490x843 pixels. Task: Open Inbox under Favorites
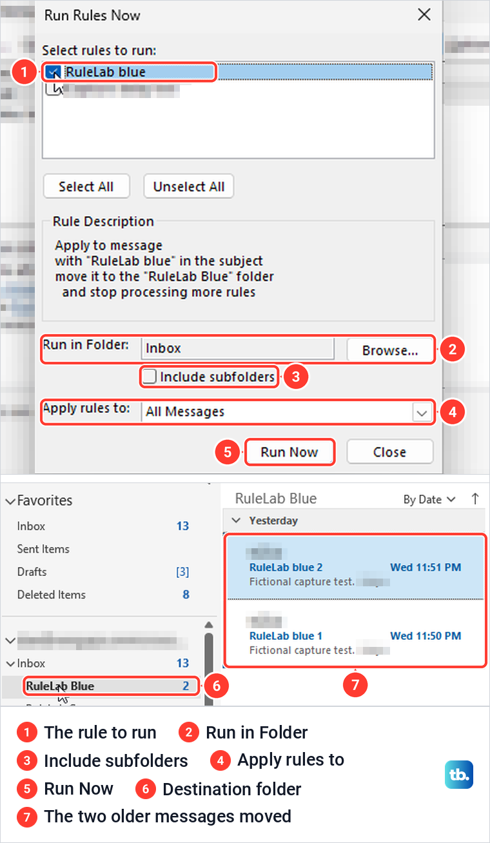click(32, 526)
